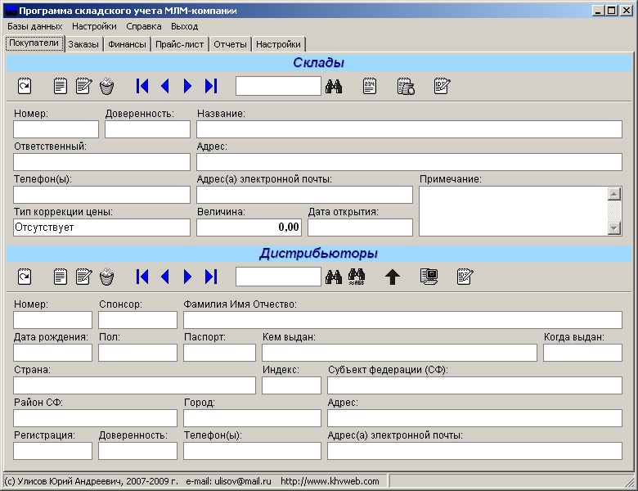
Task: Click list with coins icon in Склады toolbar
Action: [x=406, y=86]
